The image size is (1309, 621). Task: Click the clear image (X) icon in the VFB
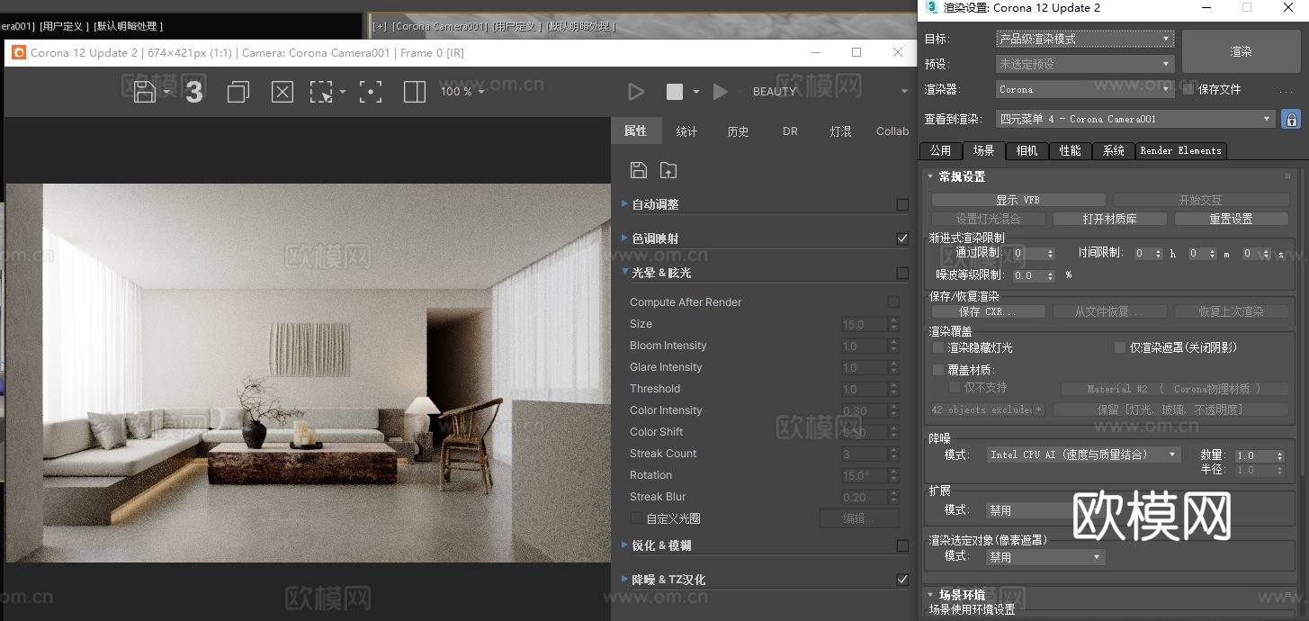coord(282,91)
